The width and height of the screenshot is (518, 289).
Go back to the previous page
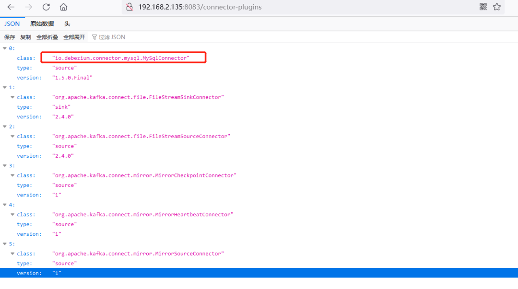coord(11,7)
